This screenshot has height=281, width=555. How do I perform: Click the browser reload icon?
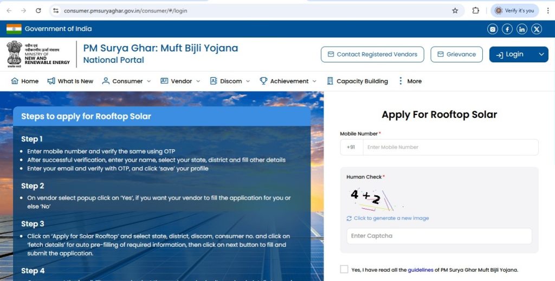(38, 11)
